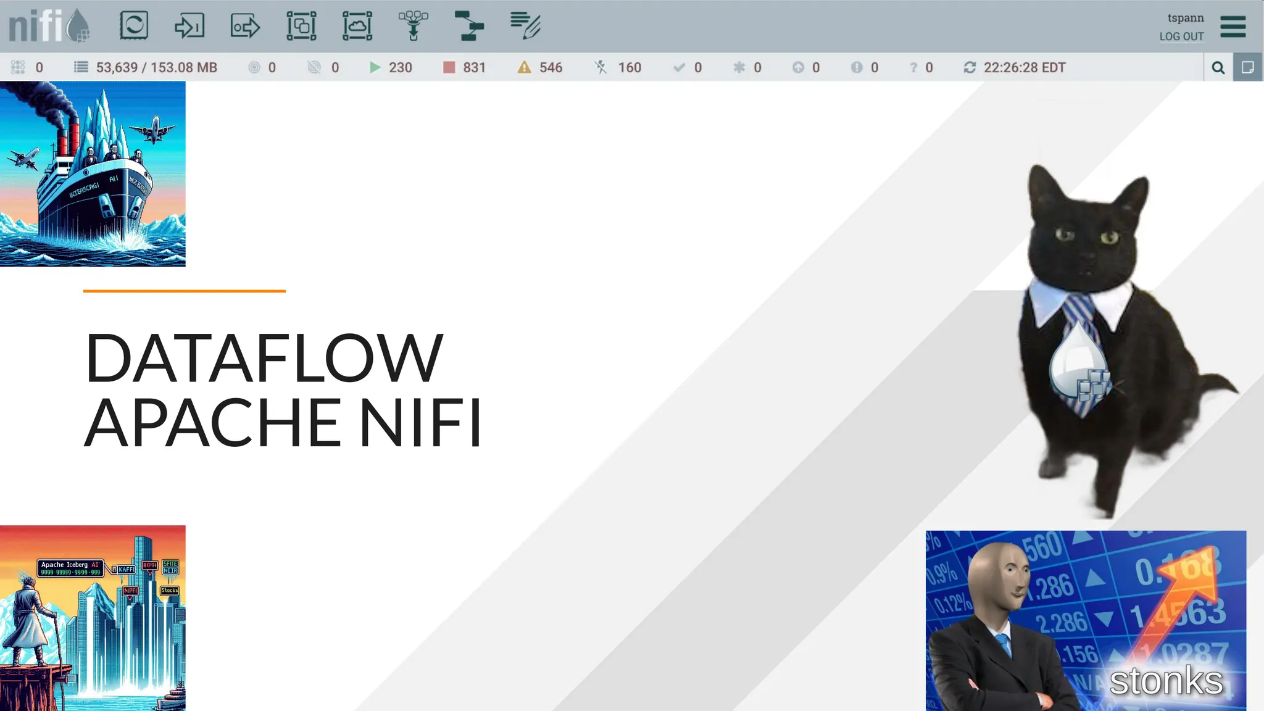This screenshot has width=1264, height=711.
Task: Select the Remote Process Group icon
Action: click(x=357, y=26)
